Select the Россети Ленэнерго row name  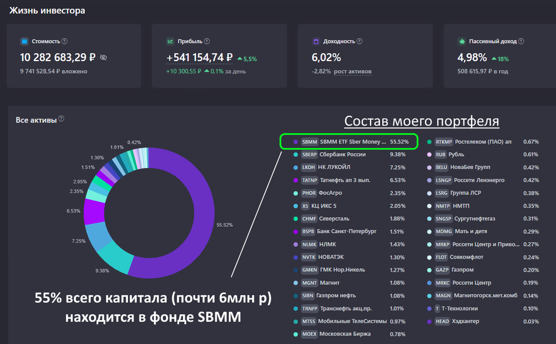click(x=479, y=180)
